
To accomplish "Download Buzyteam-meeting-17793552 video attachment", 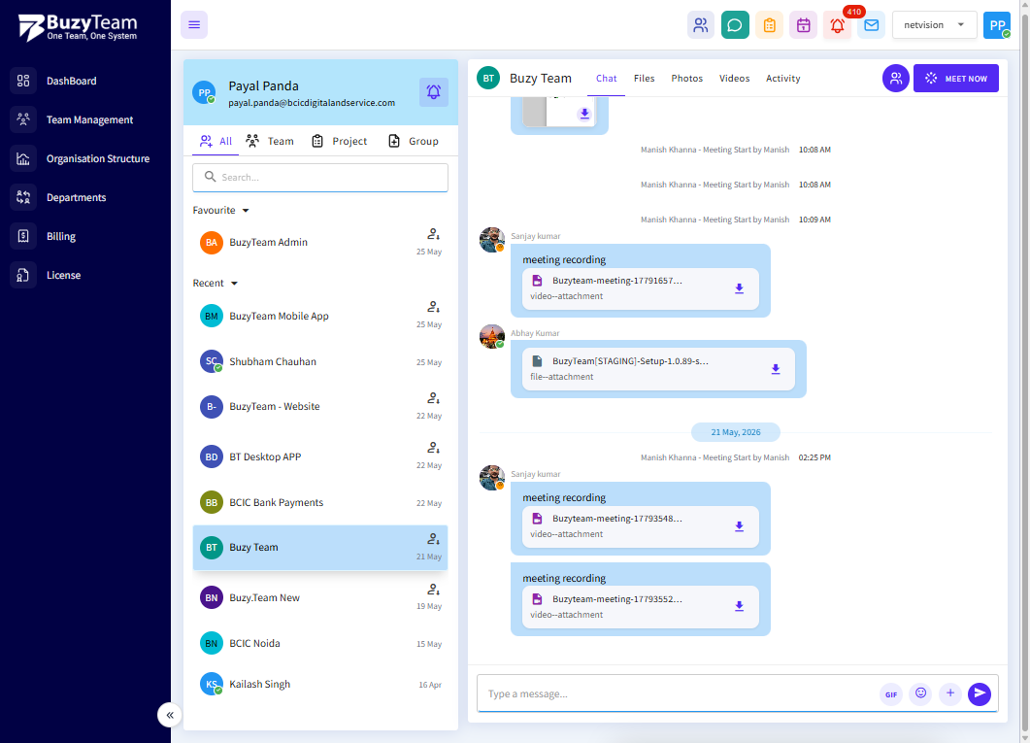I will pyautogui.click(x=739, y=606).
